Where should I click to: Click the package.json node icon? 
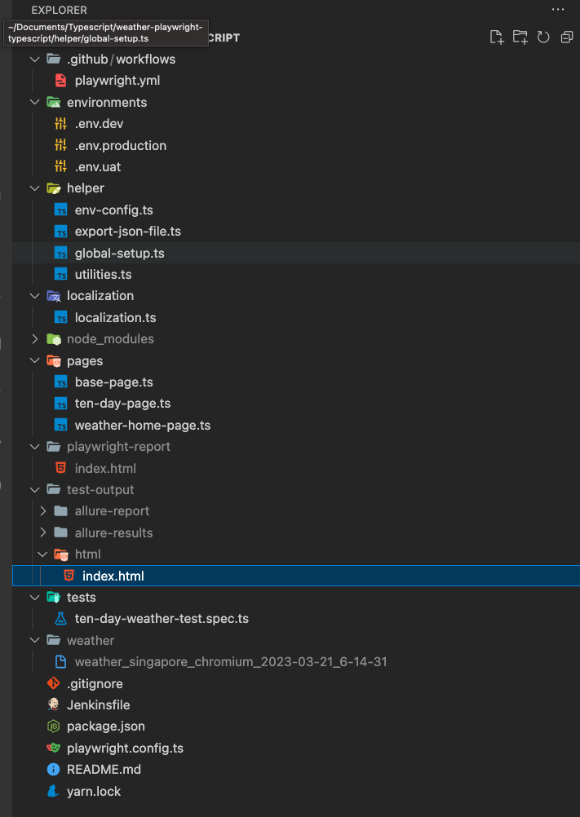pos(53,726)
